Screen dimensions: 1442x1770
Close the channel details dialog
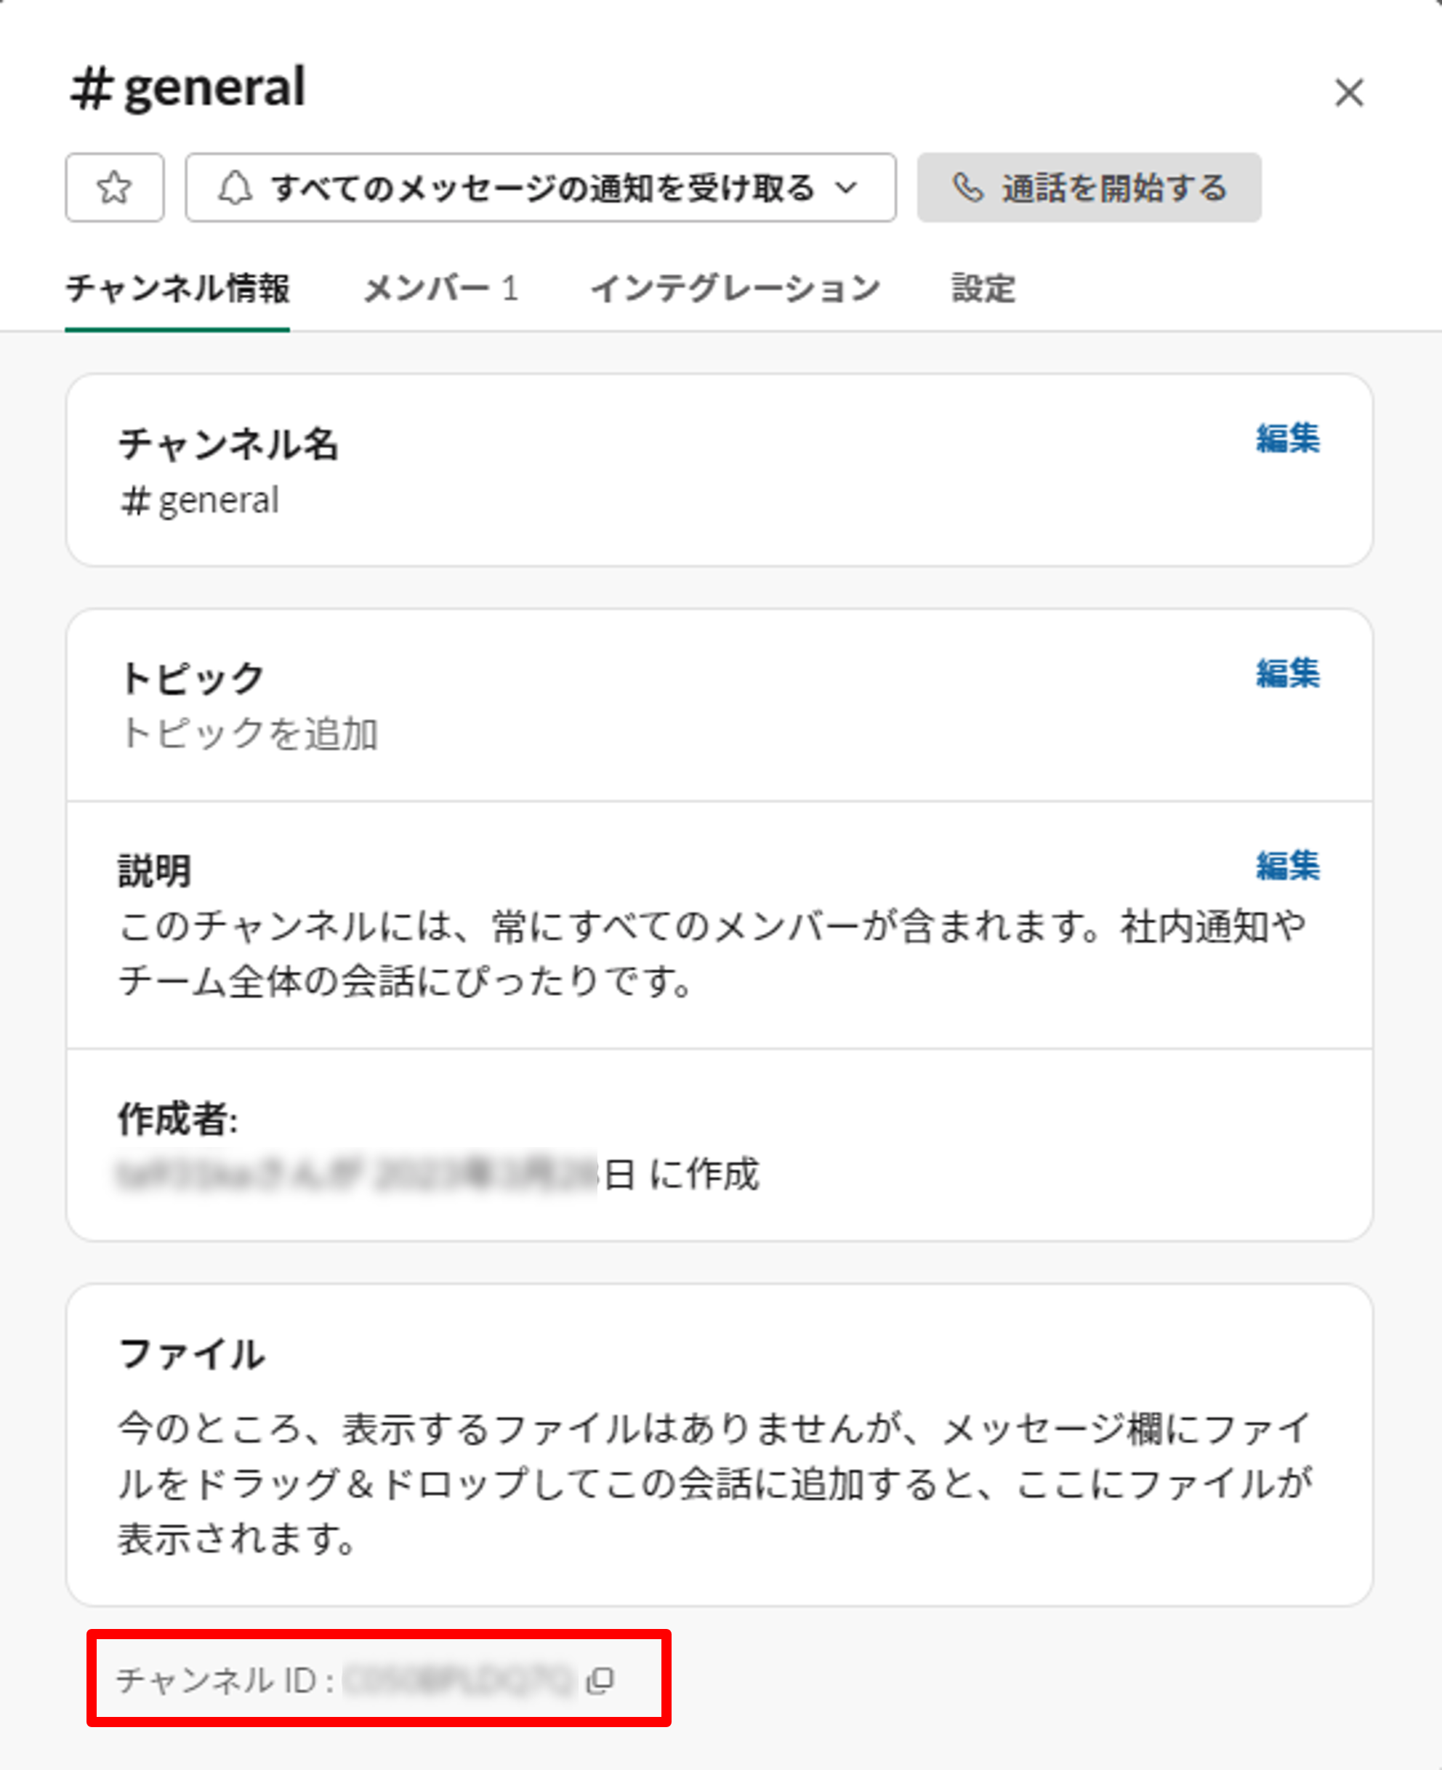1349,92
